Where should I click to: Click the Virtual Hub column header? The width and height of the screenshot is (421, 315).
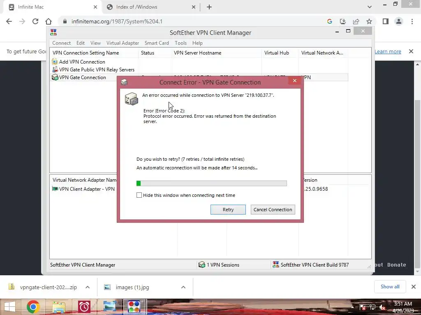coord(280,53)
